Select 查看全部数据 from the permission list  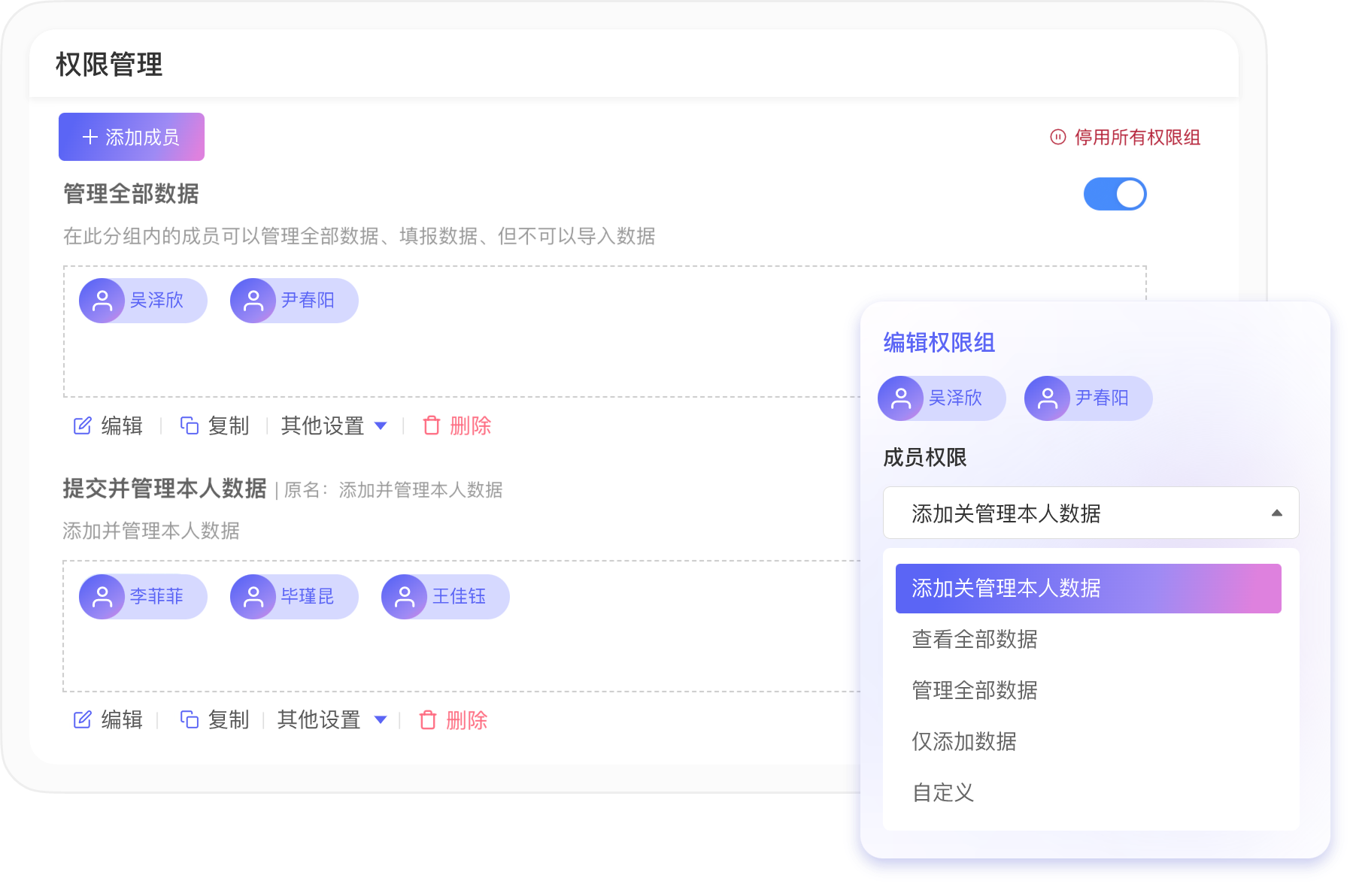click(x=975, y=639)
